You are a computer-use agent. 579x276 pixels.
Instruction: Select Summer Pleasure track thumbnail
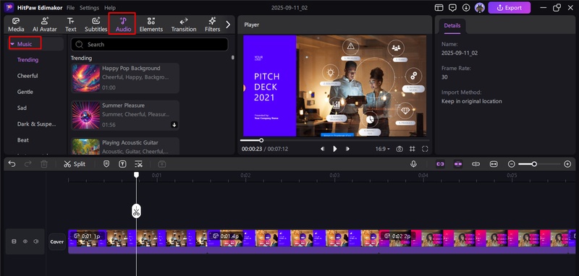coord(85,116)
